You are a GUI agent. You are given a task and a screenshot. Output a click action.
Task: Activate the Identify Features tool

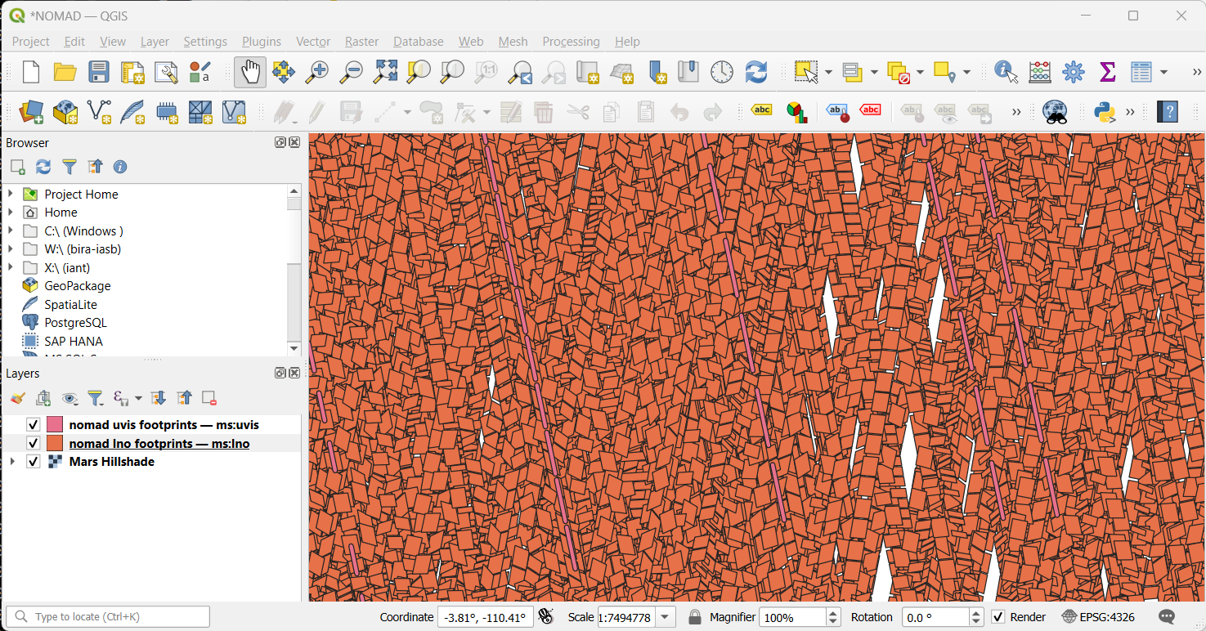[1006, 72]
